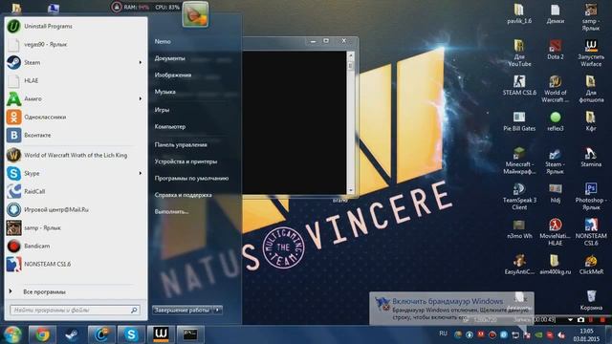Image resolution: width=612 pixels, height=344 pixels.
Task: Expand the Амиго submenu arrow
Action: (x=141, y=98)
